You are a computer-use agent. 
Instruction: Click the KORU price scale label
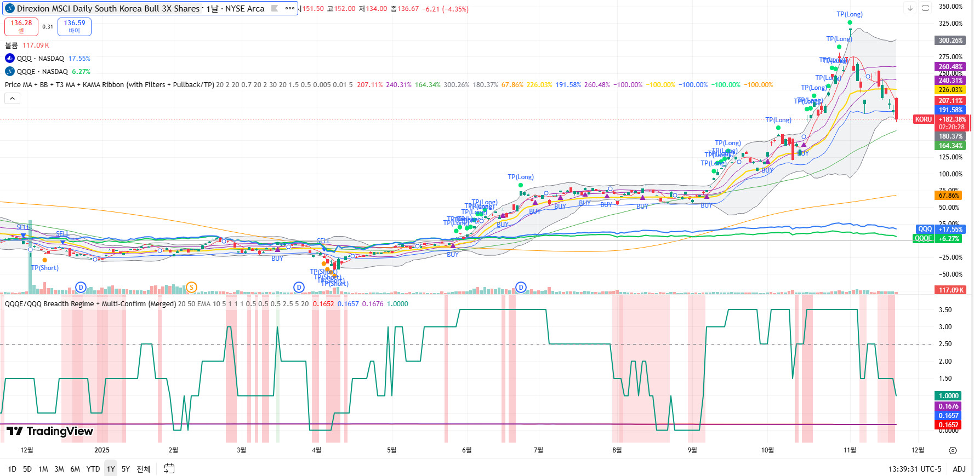tap(923, 119)
